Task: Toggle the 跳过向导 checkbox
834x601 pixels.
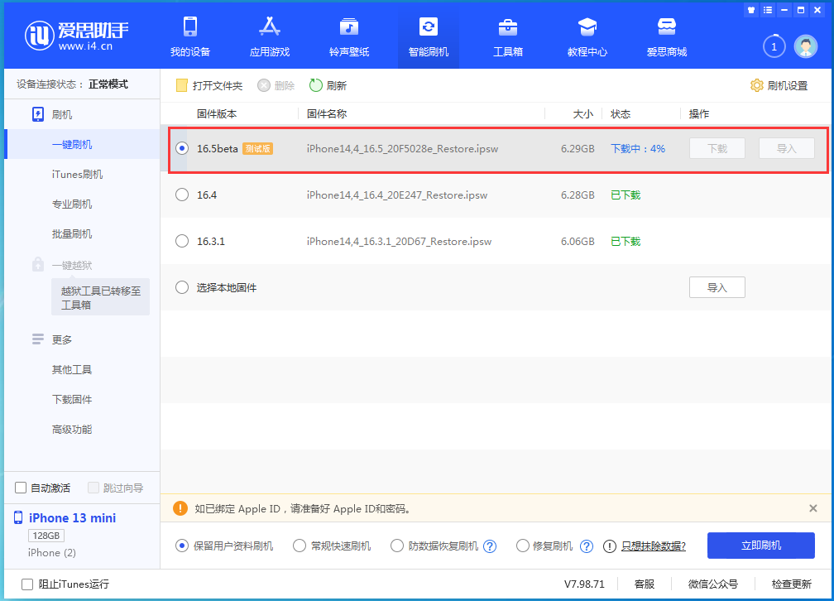Action: [x=93, y=488]
